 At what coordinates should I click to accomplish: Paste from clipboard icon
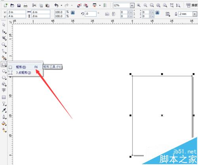pyautogui.click(x=48, y=6)
